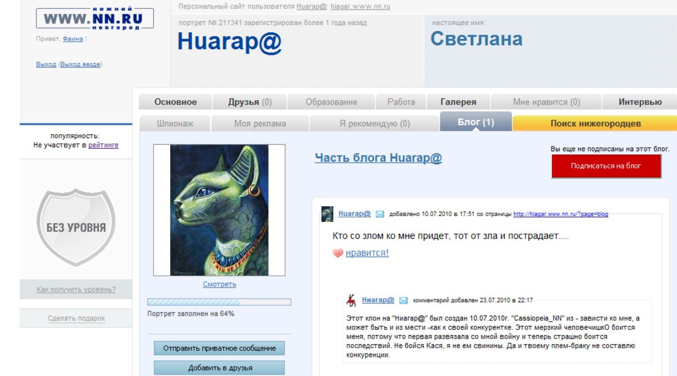Click the blog post author name link
This screenshot has height=376, width=677.
354,214
